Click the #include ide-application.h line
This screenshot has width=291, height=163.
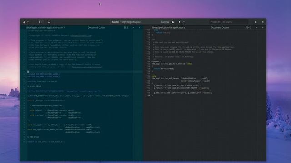coord(42,81)
